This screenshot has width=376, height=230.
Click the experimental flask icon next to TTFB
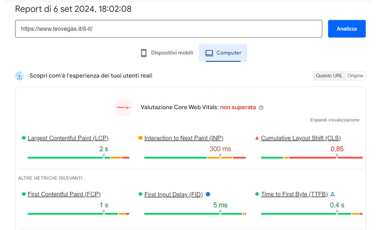pos(333,194)
